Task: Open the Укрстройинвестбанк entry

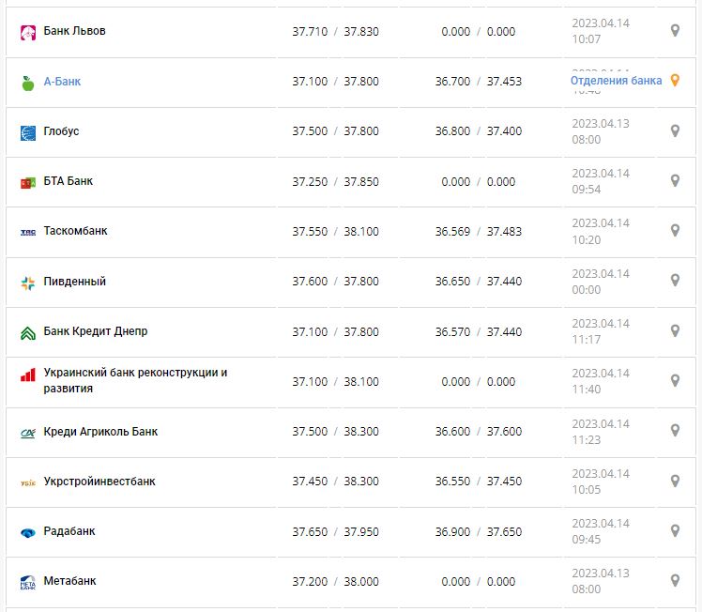Action: [99, 482]
